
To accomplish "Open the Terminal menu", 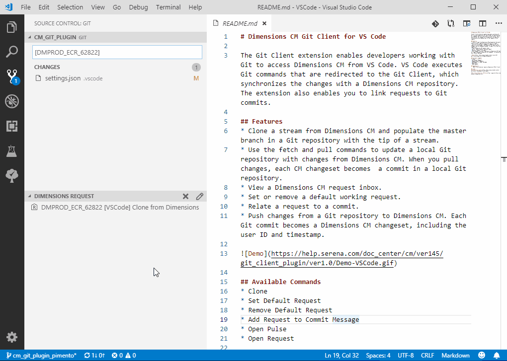I will point(168,7).
